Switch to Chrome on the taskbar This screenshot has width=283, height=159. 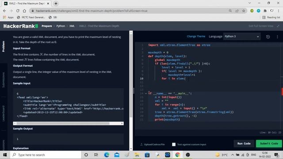click(x=178, y=155)
